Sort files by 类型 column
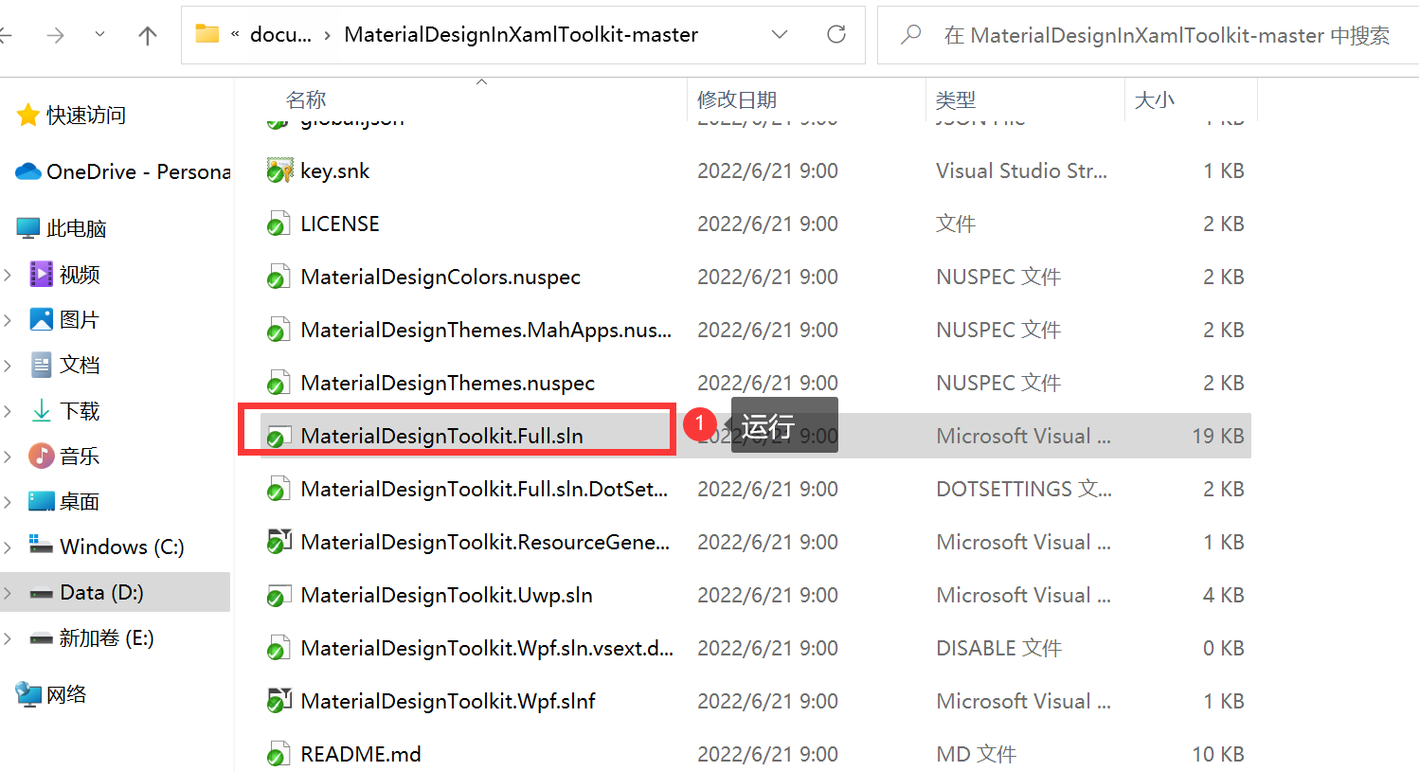 [x=955, y=99]
